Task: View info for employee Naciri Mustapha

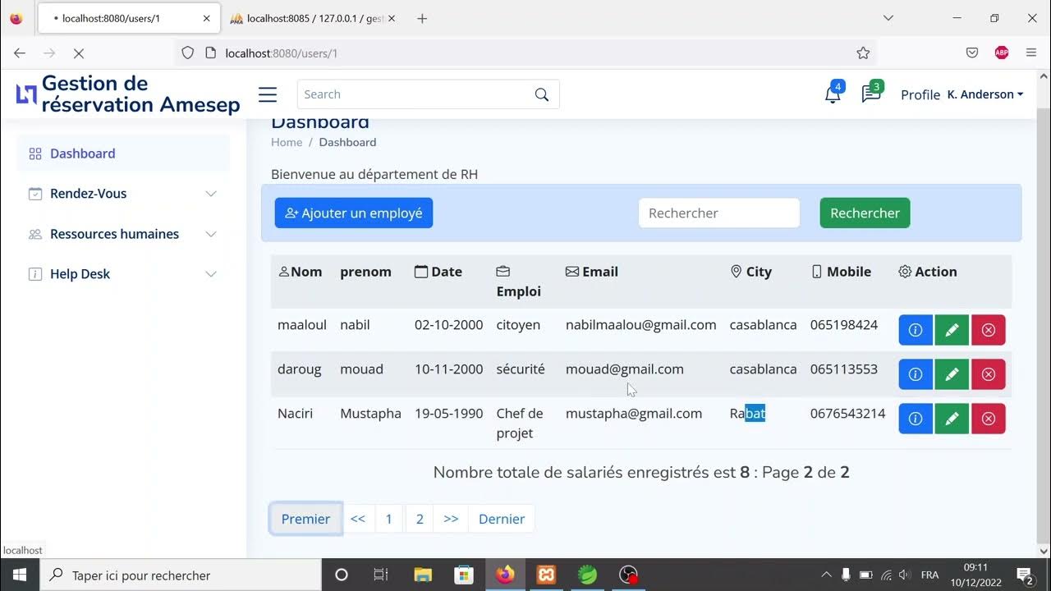Action: (916, 419)
